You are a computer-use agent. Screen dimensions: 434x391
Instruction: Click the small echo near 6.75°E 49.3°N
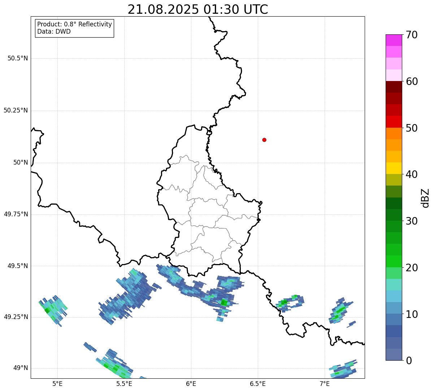[x=290, y=303]
